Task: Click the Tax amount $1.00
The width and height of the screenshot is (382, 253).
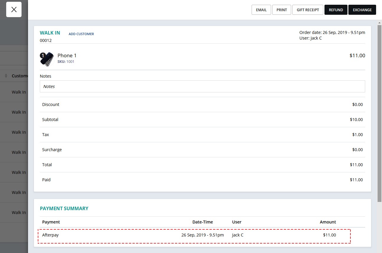Action: (358, 135)
